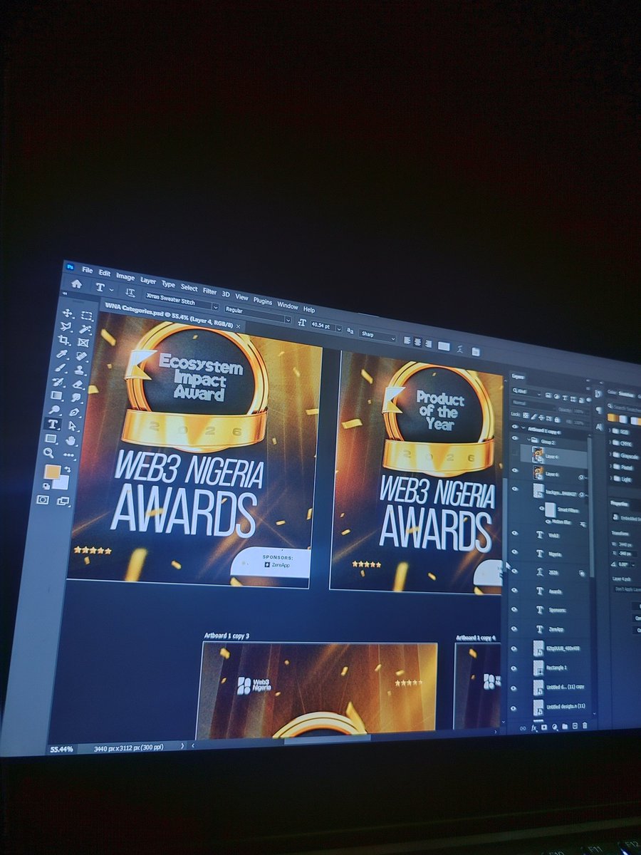The width and height of the screenshot is (641, 855).
Task: Hide the ZeroApp text layer
Action: (514, 629)
